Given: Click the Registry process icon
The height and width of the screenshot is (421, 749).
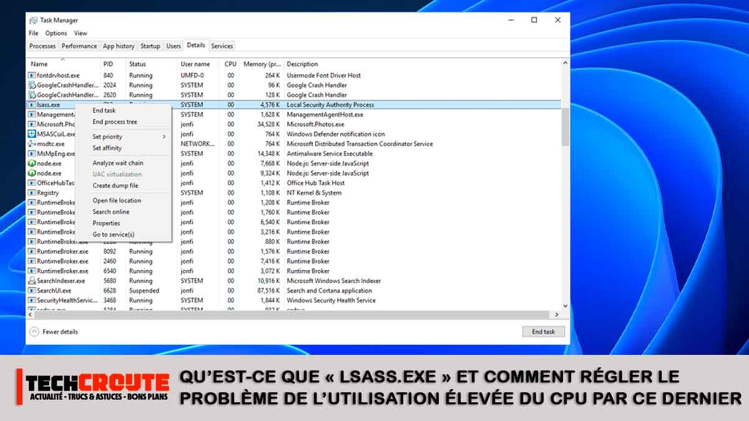Looking at the screenshot, I should 32,192.
